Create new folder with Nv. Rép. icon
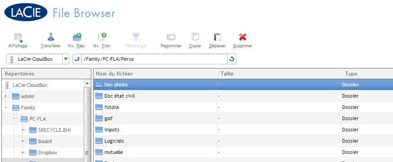The image size is (393, 162). coord(77,37)
